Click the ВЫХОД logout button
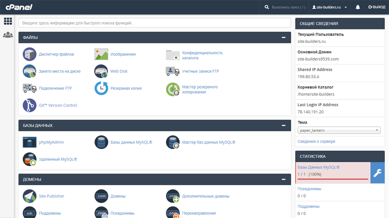The image size is (389, 218). [x=377, y=7]
